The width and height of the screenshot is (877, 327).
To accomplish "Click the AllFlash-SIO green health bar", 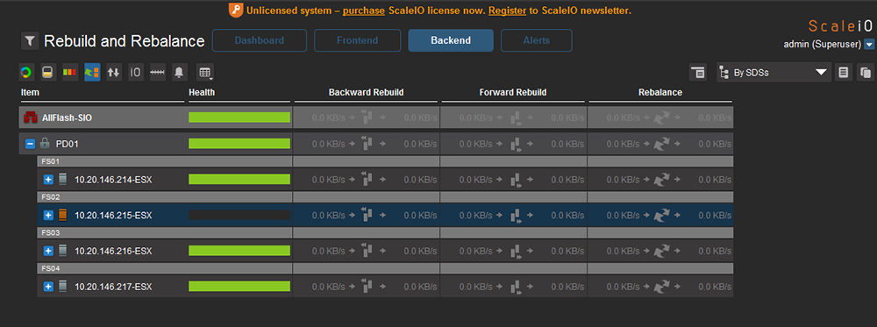I will (239, 117).
